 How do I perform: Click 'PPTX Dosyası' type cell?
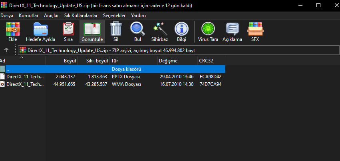(126, 77)
